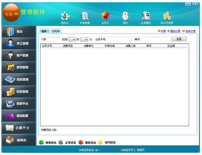202x155 pixels.
Task: Open the minute (分) dropdown
Action: point(84,39)
